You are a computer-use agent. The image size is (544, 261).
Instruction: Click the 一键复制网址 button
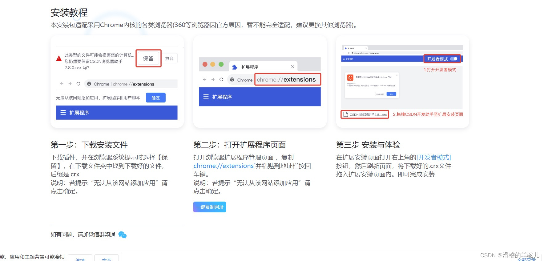point(210,207)
